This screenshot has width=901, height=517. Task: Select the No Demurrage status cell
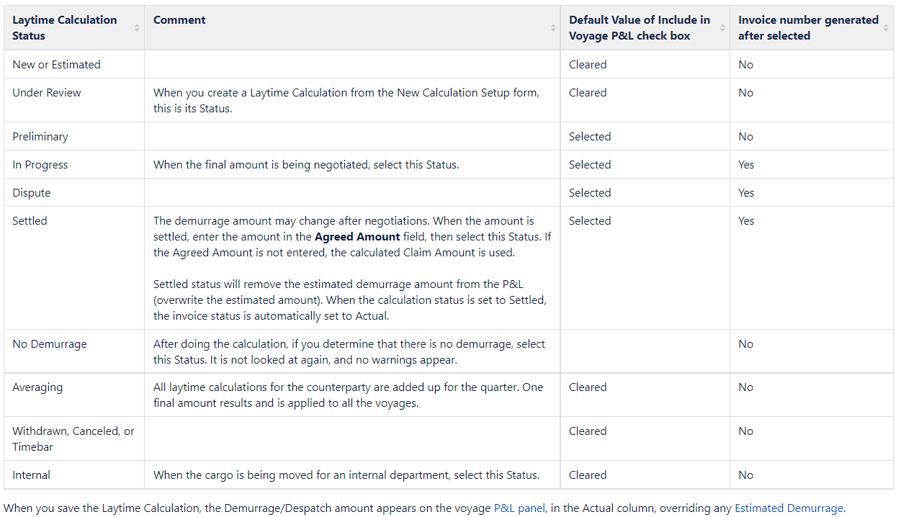point(50,343)
